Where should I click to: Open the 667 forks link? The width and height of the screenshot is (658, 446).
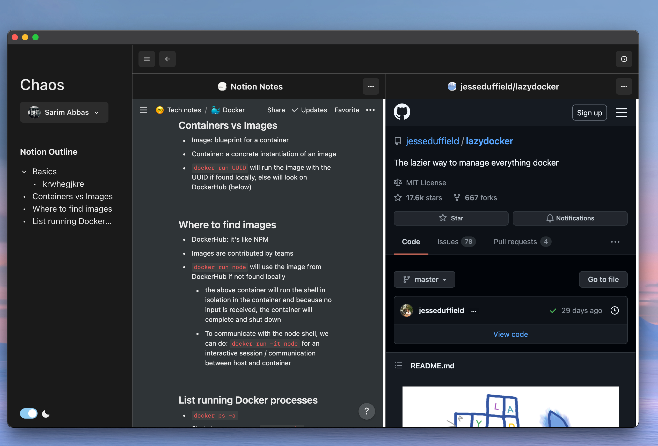481,198
